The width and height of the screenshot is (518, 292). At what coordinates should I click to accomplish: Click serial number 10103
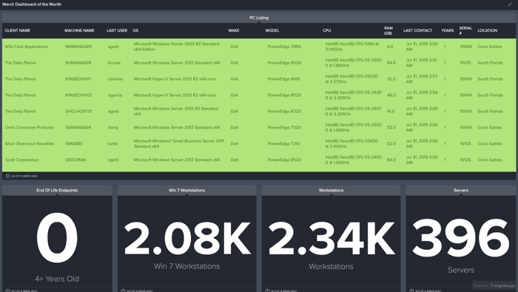tap(465, 143)
